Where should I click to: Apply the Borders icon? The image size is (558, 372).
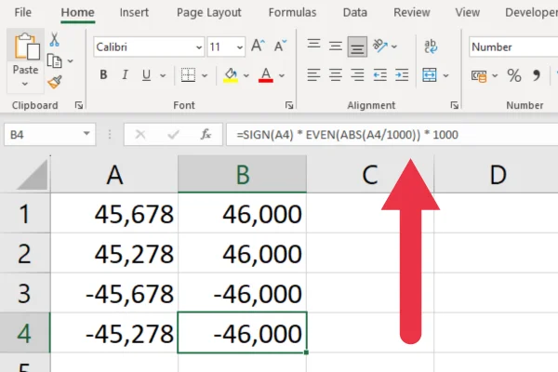188,75
